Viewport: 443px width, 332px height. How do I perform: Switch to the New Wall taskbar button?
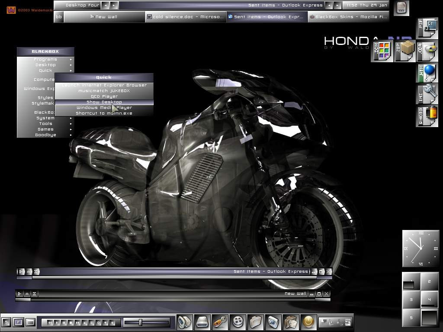click(104, 17)
